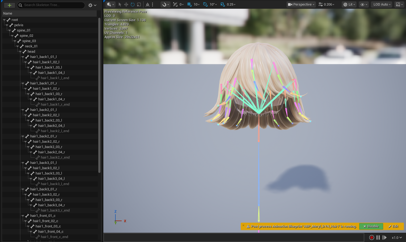Open the Perspective view mode menu
Image resolution: width=406 pixels, height=242 pixels.
301,5
